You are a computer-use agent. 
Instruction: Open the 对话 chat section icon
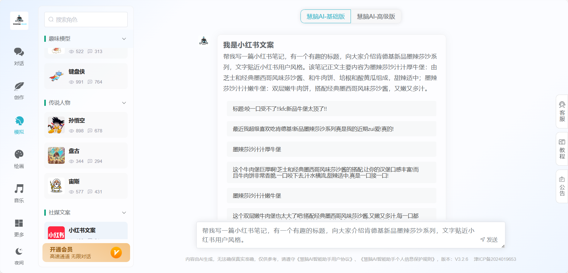click(x=19, y=52)
